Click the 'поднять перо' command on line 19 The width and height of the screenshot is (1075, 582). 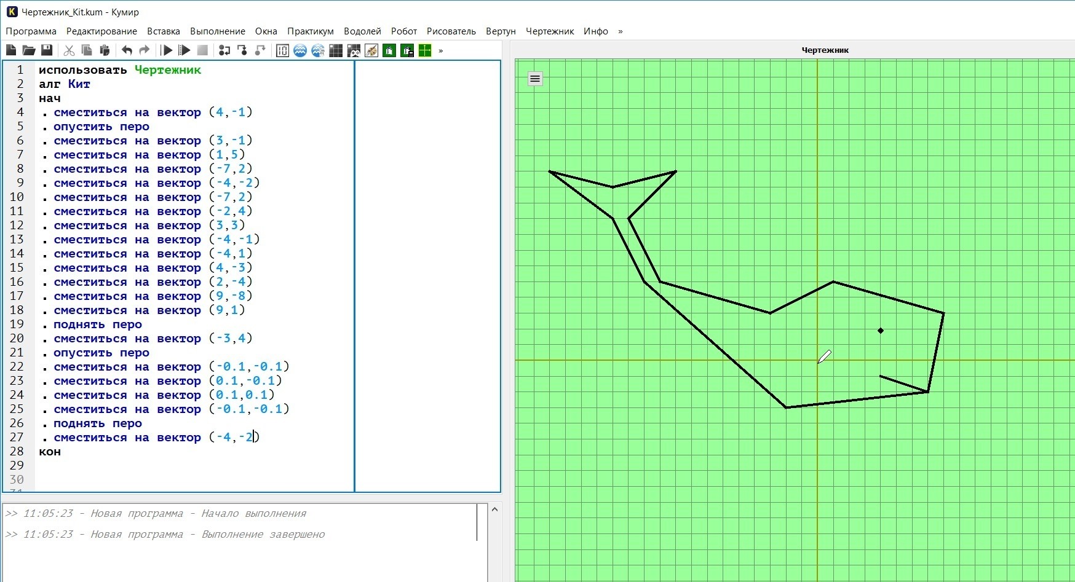98,324
